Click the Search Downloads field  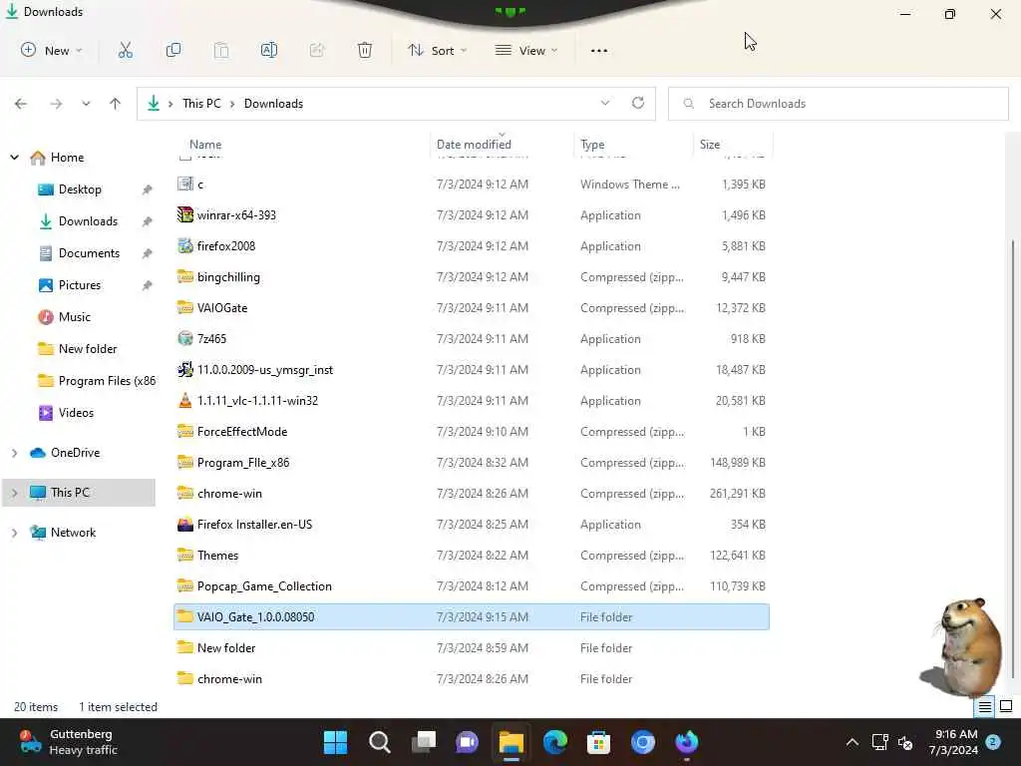tap(838, 104)
